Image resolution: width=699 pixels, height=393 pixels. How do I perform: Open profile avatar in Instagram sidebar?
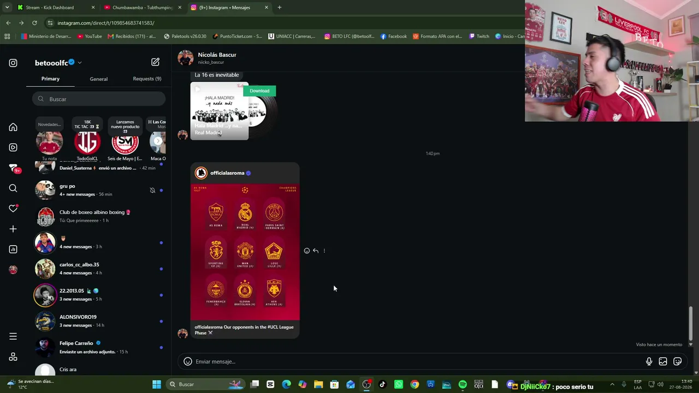point(13,270)
